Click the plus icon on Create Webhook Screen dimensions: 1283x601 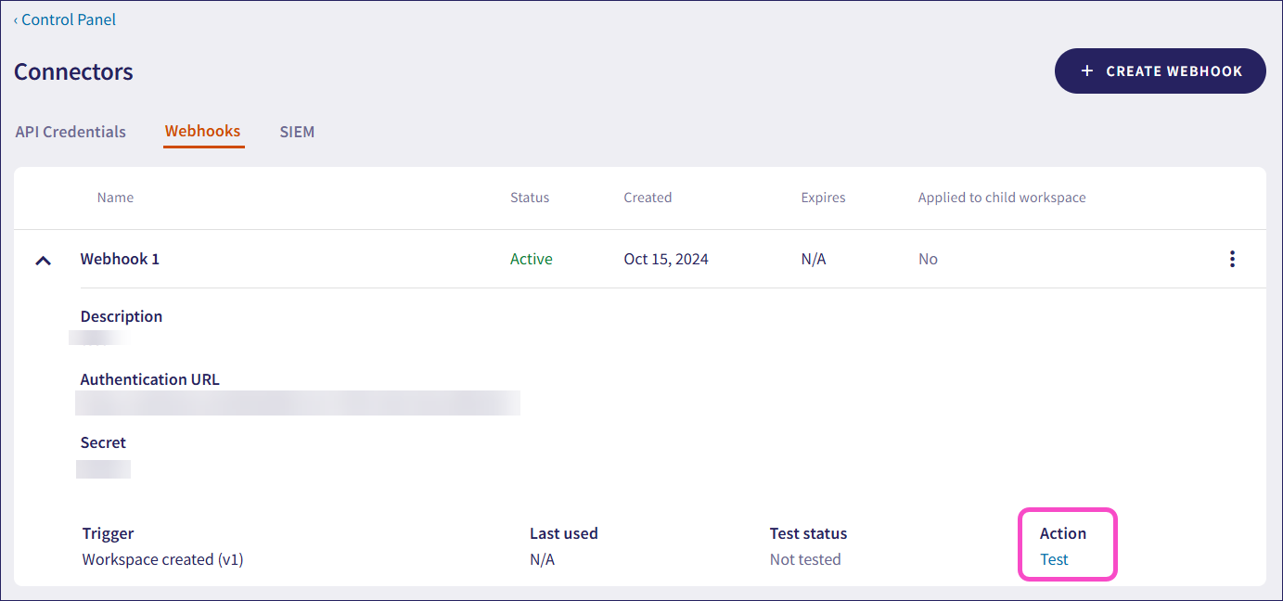(x=1087, y=70)
